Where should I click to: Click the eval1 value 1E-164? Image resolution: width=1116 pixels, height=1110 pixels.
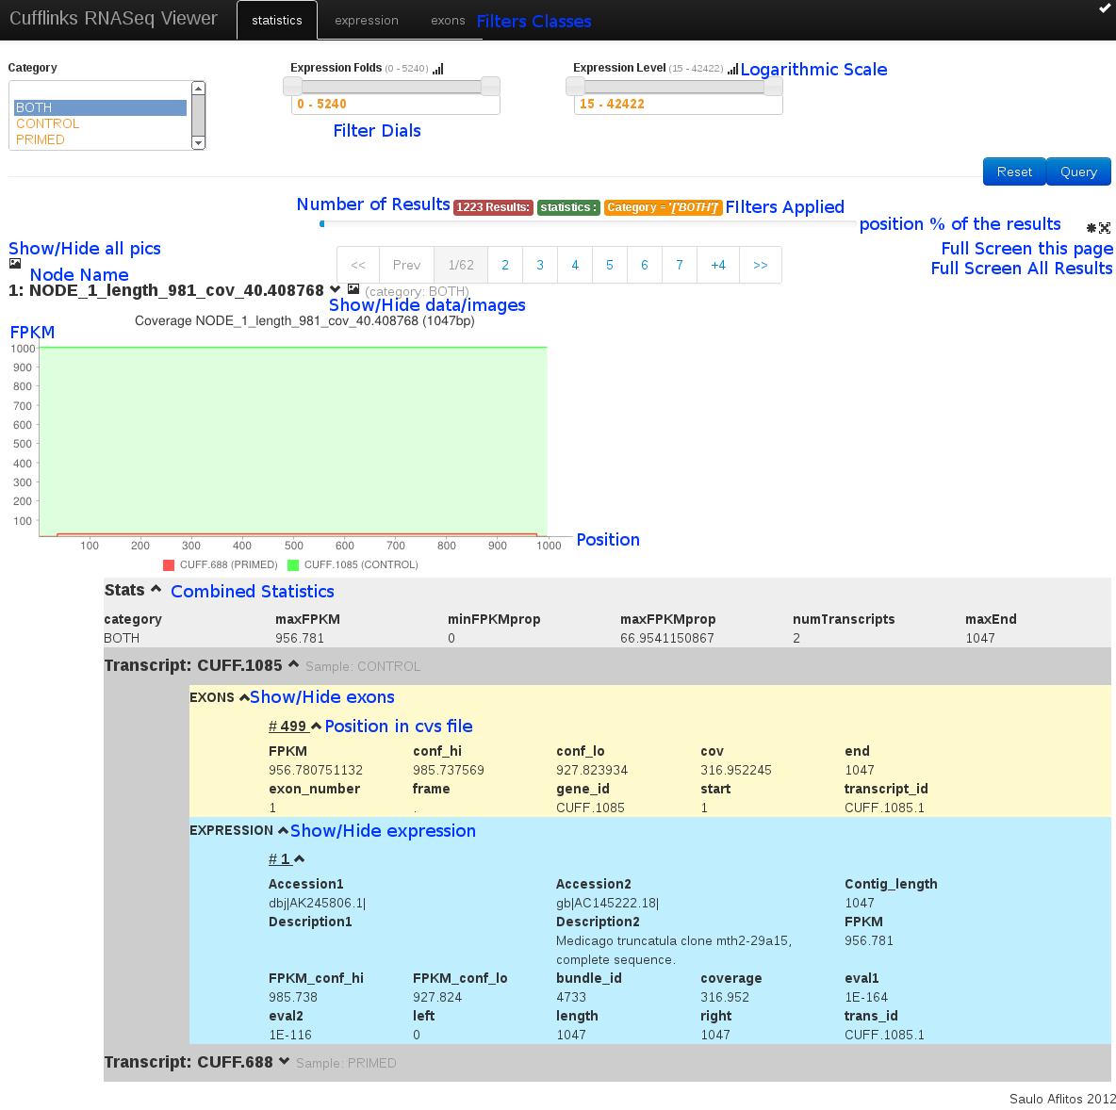pyautogui.click(x=866, y=997)
